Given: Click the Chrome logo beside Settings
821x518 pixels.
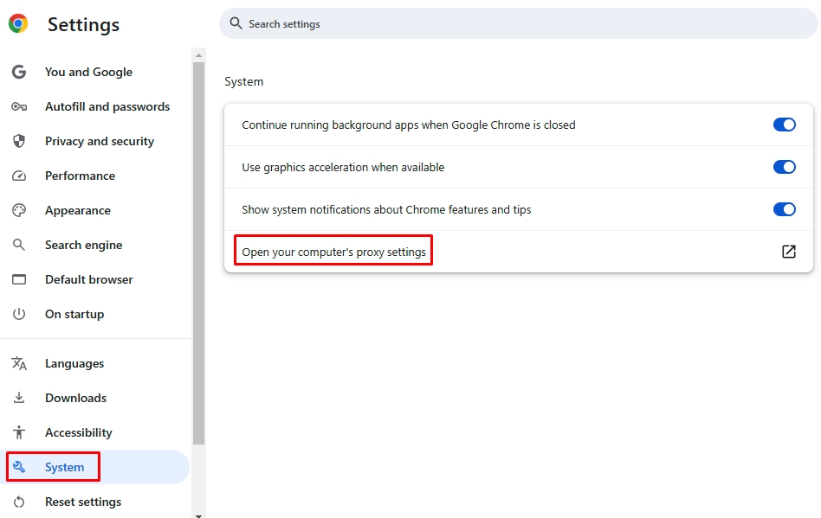Looking at the screenshot, I should pyautogui.click(x=18, y=23).
